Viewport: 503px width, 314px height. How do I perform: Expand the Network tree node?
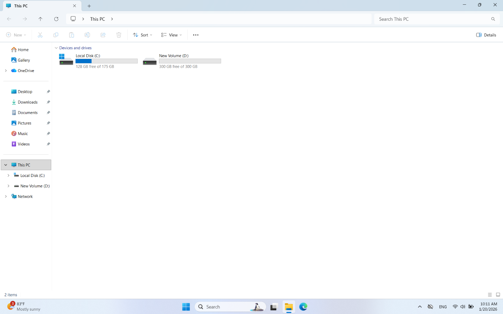point(6,197)
